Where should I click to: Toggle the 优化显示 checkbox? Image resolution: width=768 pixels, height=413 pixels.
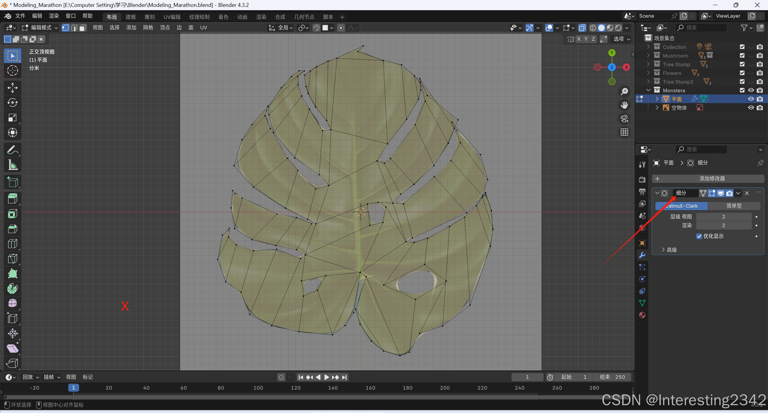pyautogui.click(x=699, y=236)
